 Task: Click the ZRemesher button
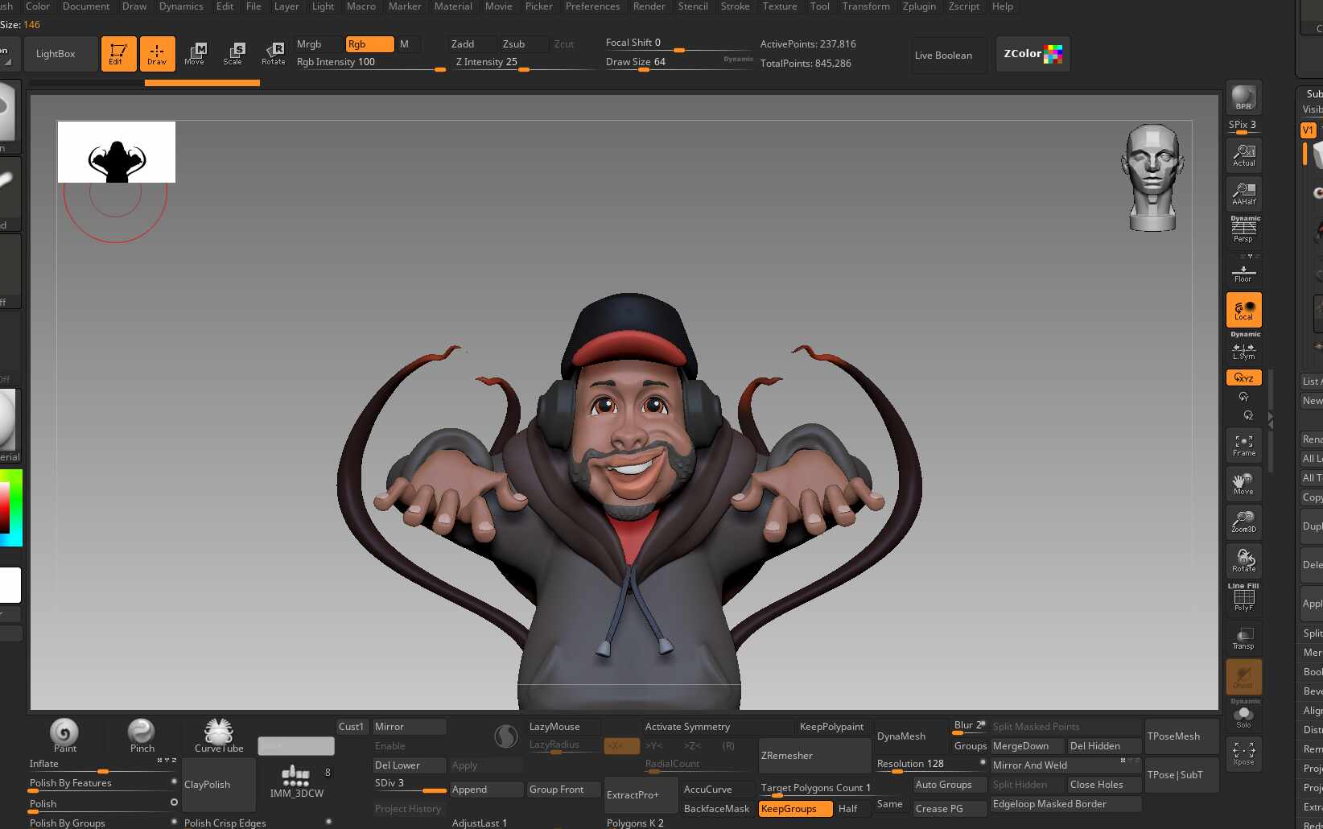[x=814, y=756]
